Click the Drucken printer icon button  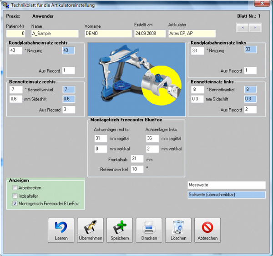click(149, 230)
